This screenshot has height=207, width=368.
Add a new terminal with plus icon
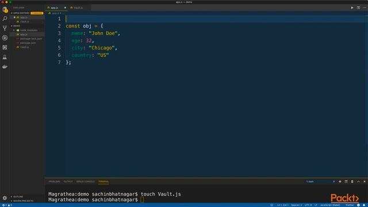(340, 182)
